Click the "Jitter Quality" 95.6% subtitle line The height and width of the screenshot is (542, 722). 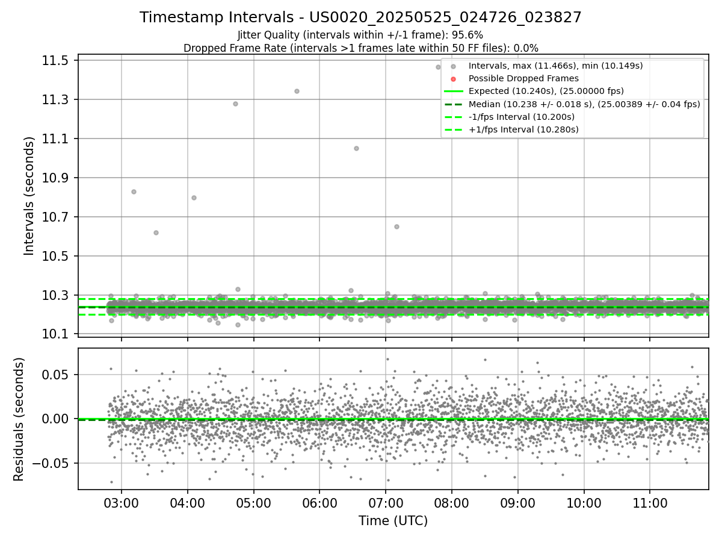click(x=360, y=35)
